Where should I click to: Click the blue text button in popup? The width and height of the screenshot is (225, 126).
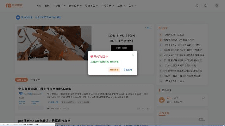point(128,70)
